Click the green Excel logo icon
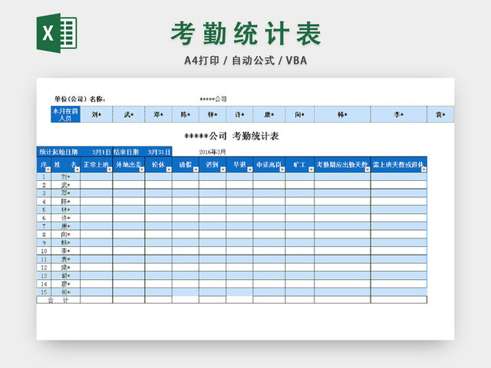The height and width of the screenshot is (368, 491). point(57,33)
